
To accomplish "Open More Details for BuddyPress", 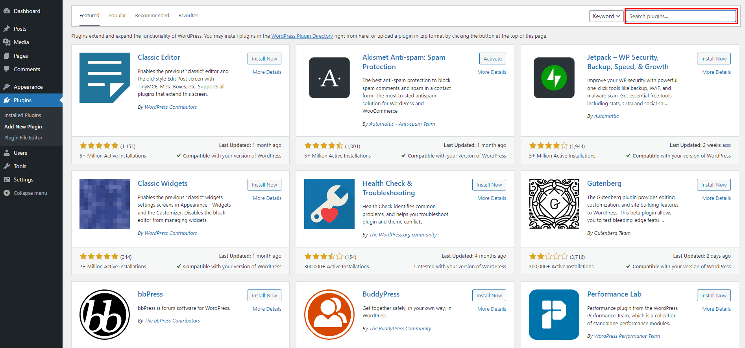I will [x=492, y=309].
